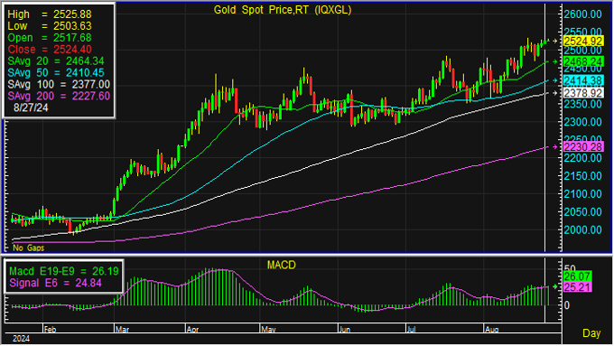The height and width of the screenshot is (346, 614).
Task: Click the 8/27/24 date in legend box
Action: pos(31,108)
